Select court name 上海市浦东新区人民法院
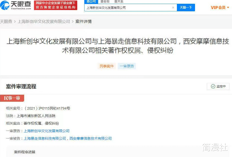Screen dimensions: 232x157 (36, 116)
